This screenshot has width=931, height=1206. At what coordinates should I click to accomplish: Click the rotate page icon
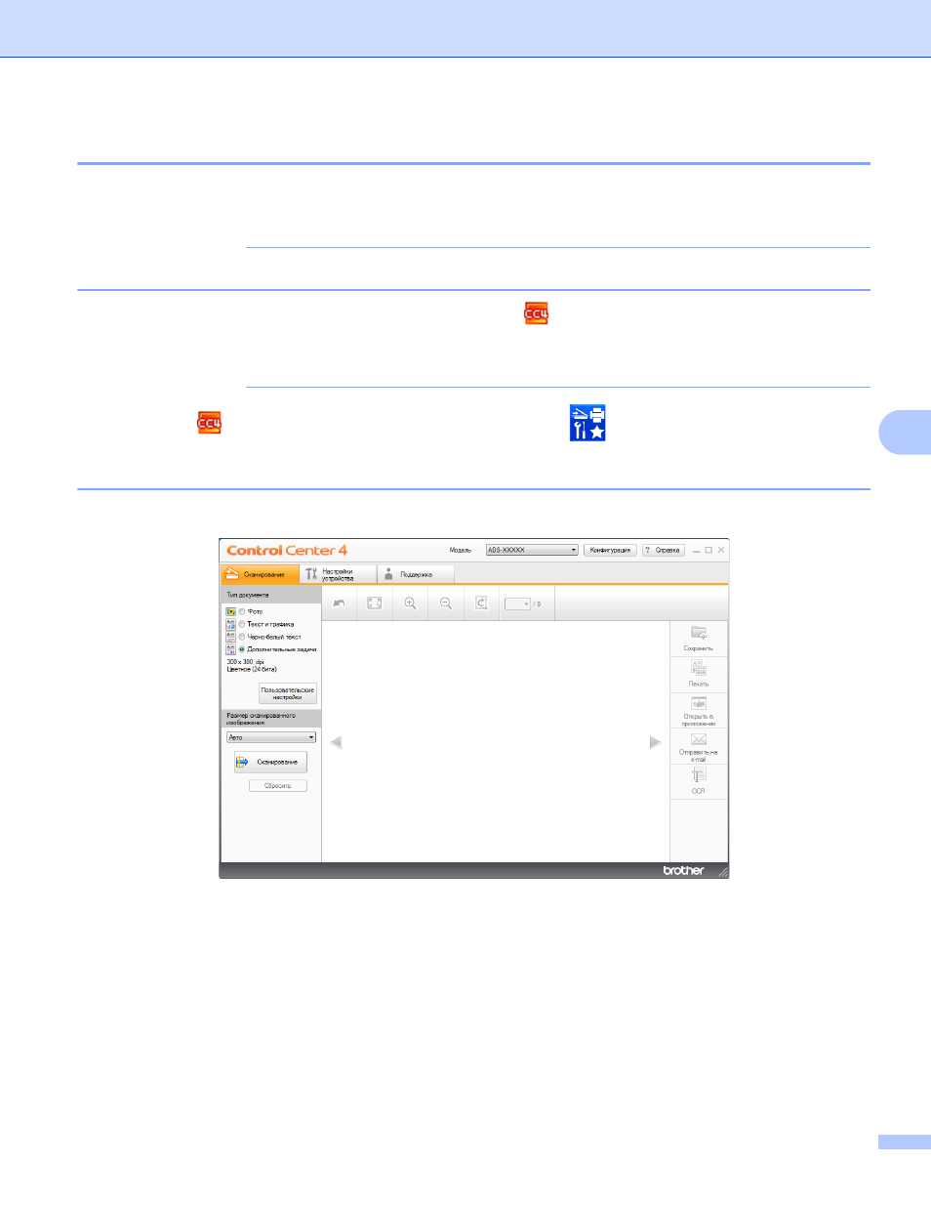pos(481,603)
